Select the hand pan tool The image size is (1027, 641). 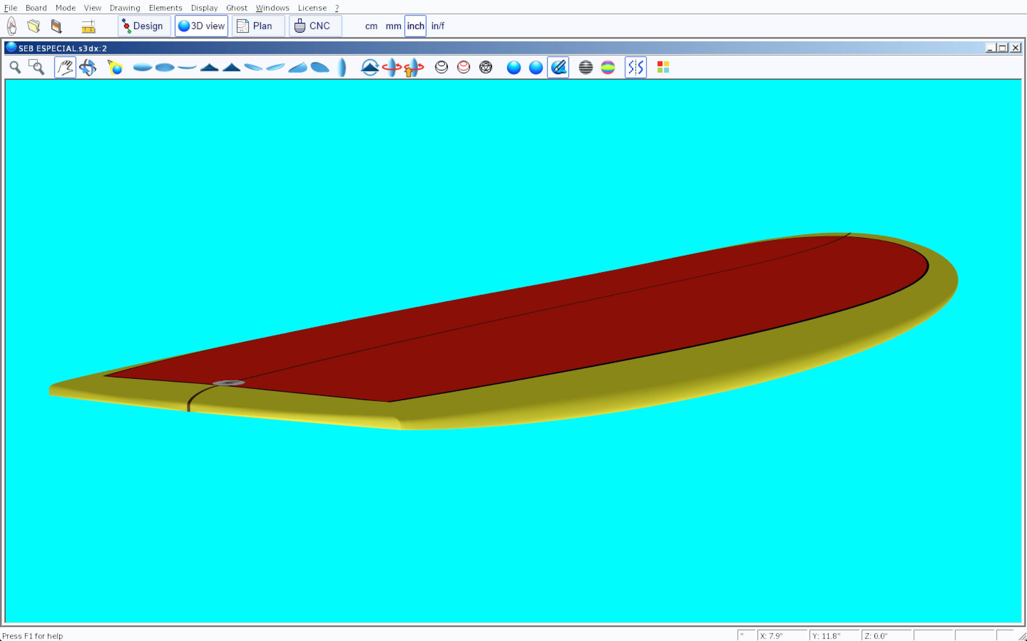pyautogui.click(x=65, y=67)
